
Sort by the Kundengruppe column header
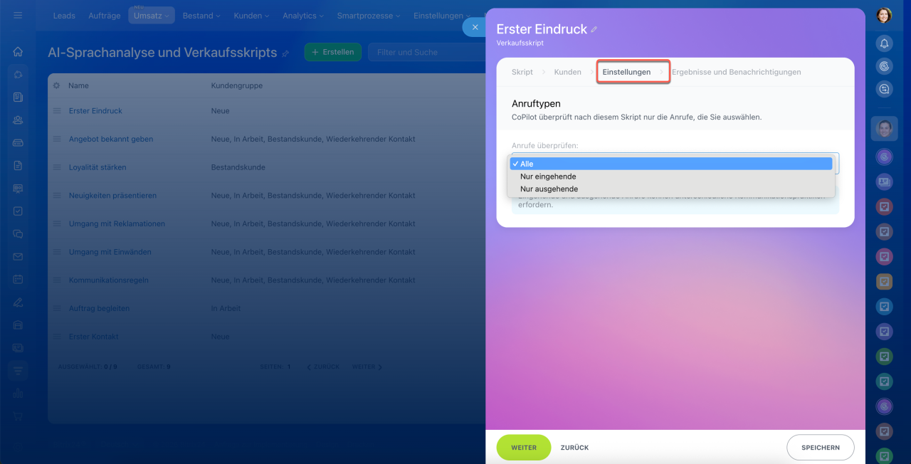[x=237, y=85]
